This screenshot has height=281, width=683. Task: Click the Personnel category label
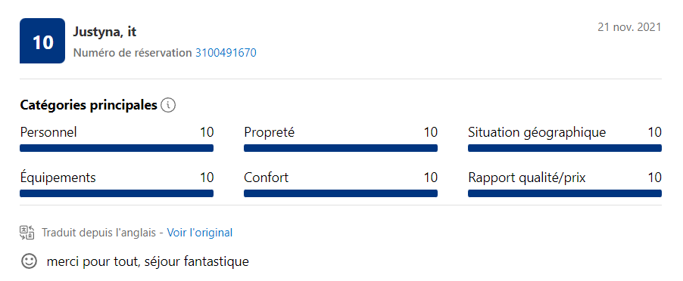(x=48, y=132)
